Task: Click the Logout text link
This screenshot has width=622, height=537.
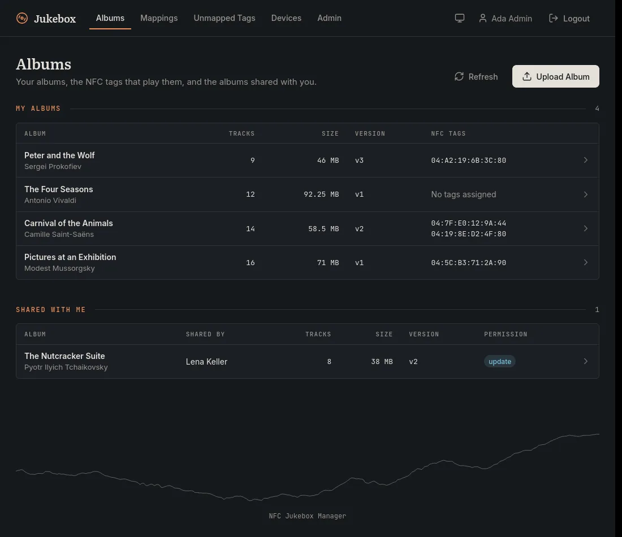Action: point(576,19)
